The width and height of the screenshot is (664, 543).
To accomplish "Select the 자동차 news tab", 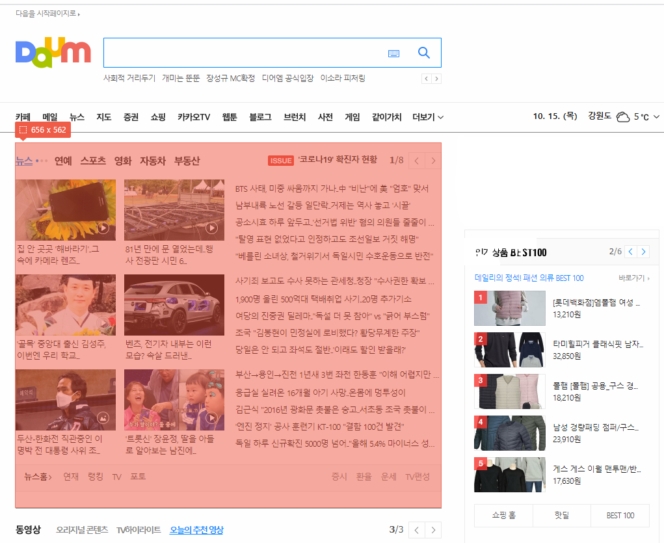I will [153, 161].
